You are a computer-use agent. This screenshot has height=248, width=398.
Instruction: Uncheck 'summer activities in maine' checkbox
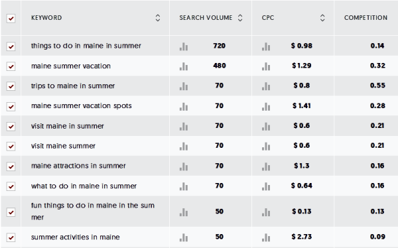pyautogui.click(x=11, y=237)
